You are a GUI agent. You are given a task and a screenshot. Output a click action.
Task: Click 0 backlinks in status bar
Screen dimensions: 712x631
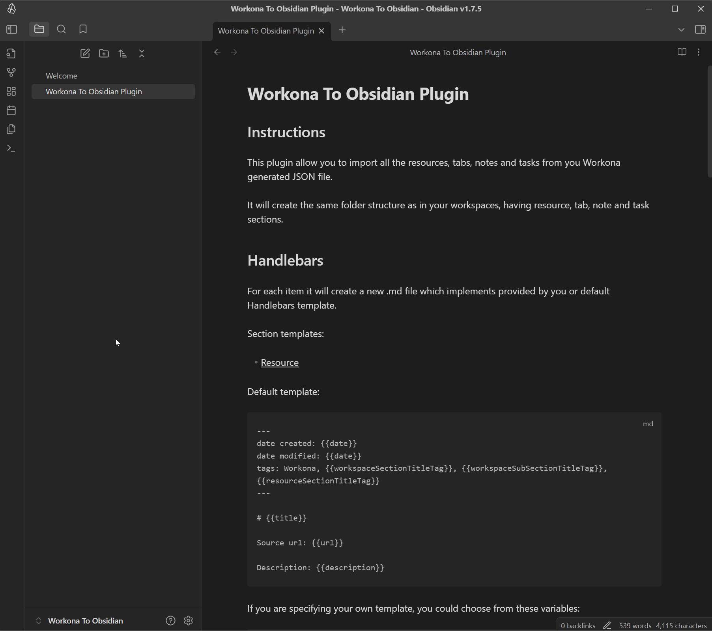point(578,625)
